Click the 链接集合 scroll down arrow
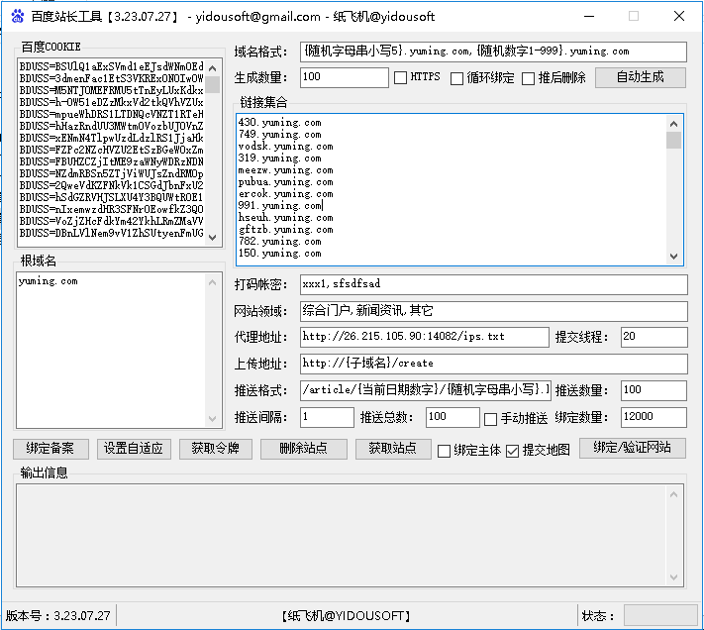704x630 pixels. pyautogui.click(x=673, y=257)
